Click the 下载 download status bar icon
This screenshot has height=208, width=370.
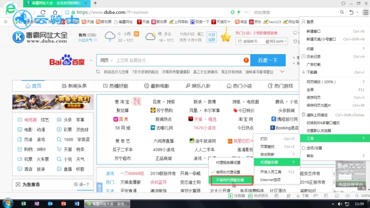(x=302, y=196)
